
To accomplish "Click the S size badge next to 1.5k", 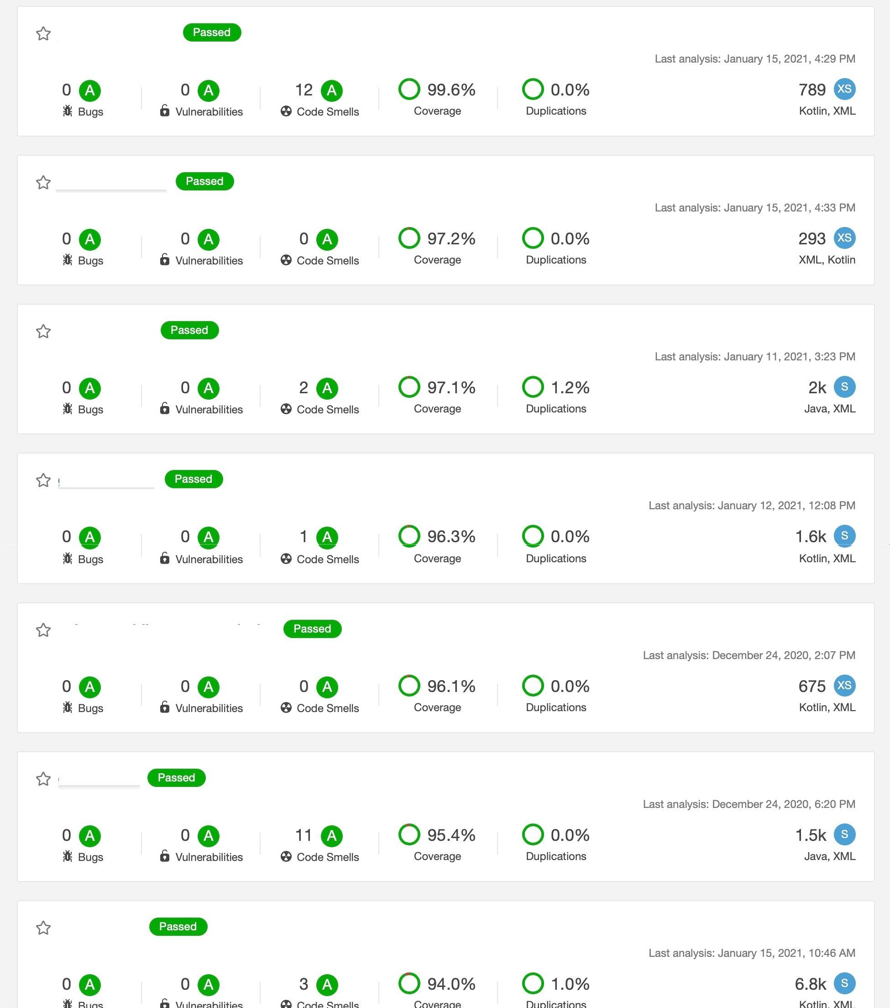I will (x=844, y=834).
